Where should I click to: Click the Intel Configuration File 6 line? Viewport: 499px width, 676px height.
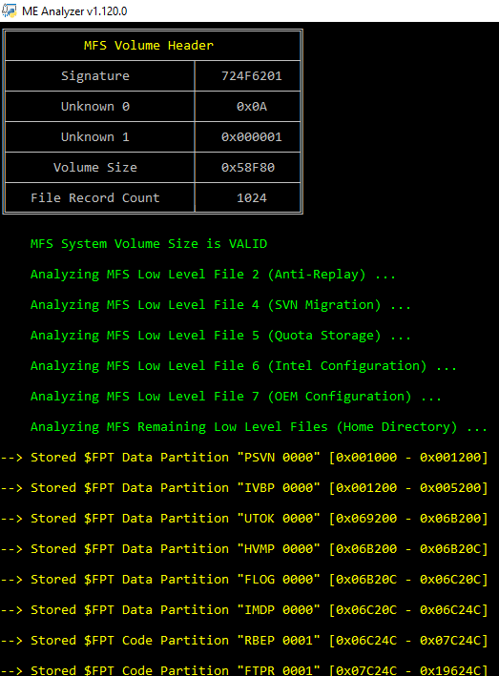[243, 366]
